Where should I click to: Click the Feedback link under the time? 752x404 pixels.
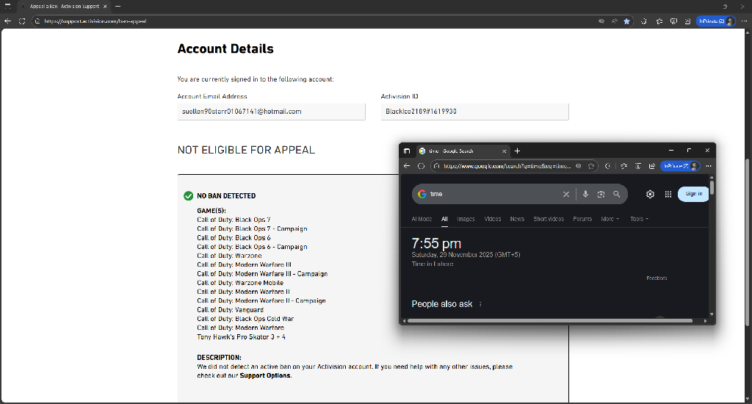(657, 278)
